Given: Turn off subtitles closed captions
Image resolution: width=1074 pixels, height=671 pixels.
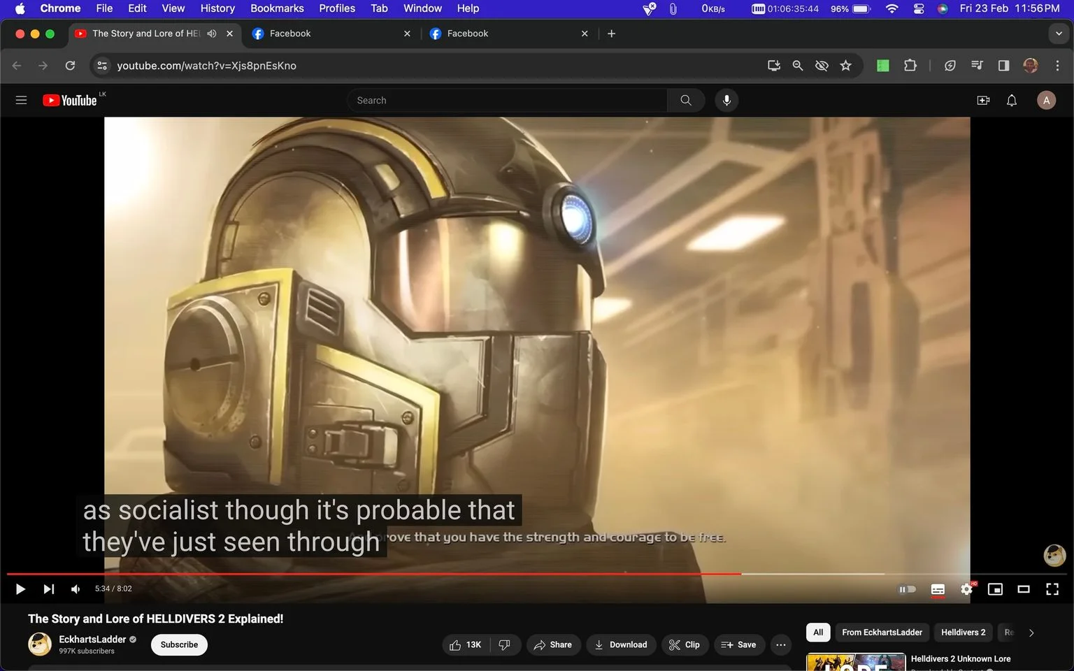Looking at the screenshot, I should point(938,589).
